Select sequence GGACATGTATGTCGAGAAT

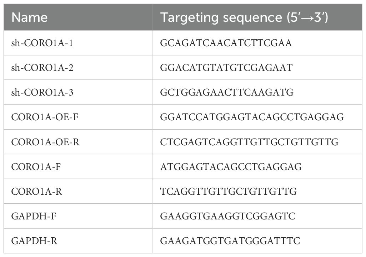(x=226, y=68)
